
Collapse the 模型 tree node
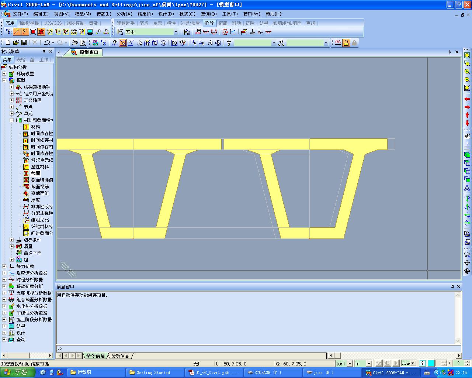[4, 80]
